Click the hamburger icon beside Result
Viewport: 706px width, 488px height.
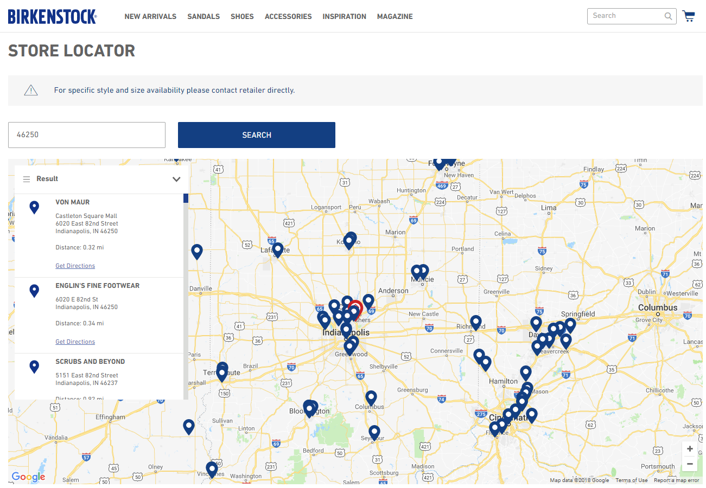click(27, 179)
